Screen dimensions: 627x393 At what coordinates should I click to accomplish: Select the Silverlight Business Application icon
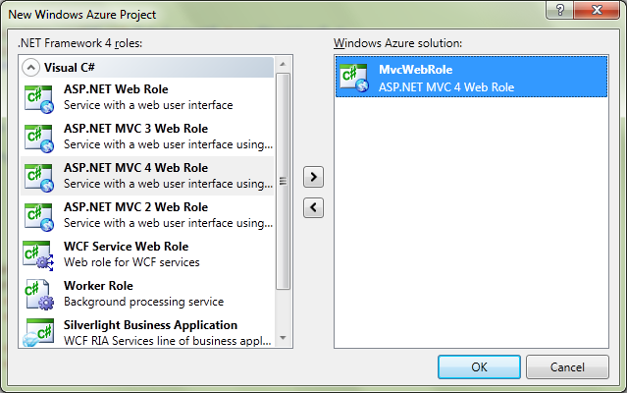coord(38,332)
